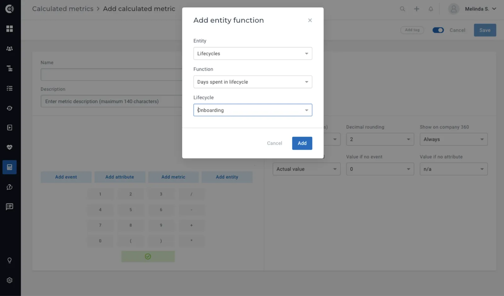Click the search magnifier icon in header
The image size is (504, 296).
pyautogui.click(x=402, y=9)
